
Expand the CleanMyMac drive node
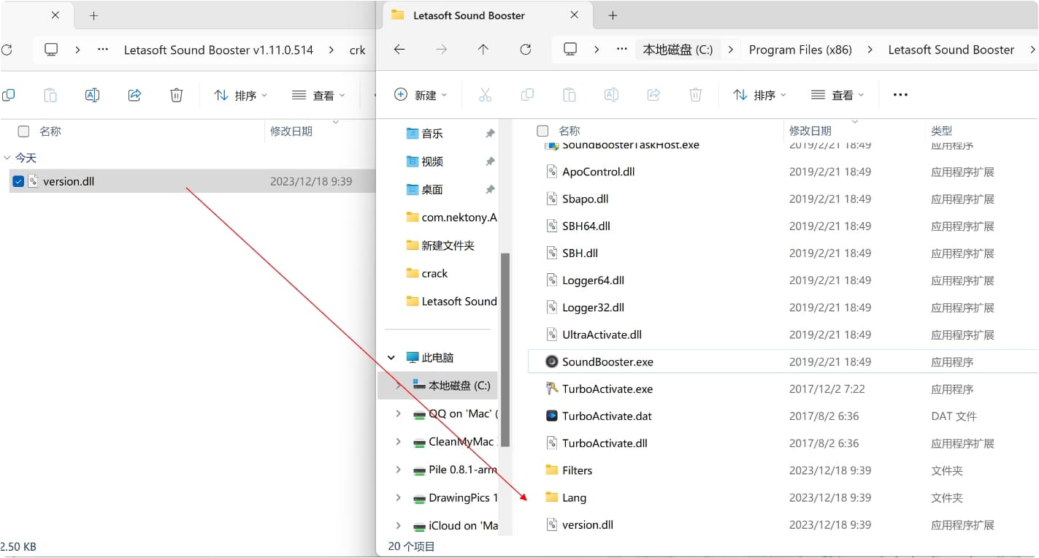pos(398,441)
